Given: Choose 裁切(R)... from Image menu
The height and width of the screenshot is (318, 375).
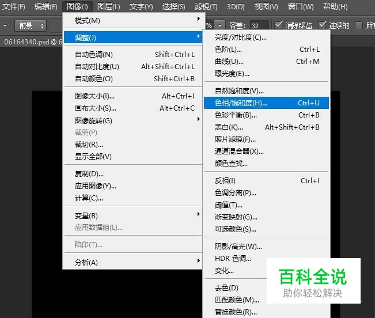Looking at the screenshot, I should tap(133, 145).
